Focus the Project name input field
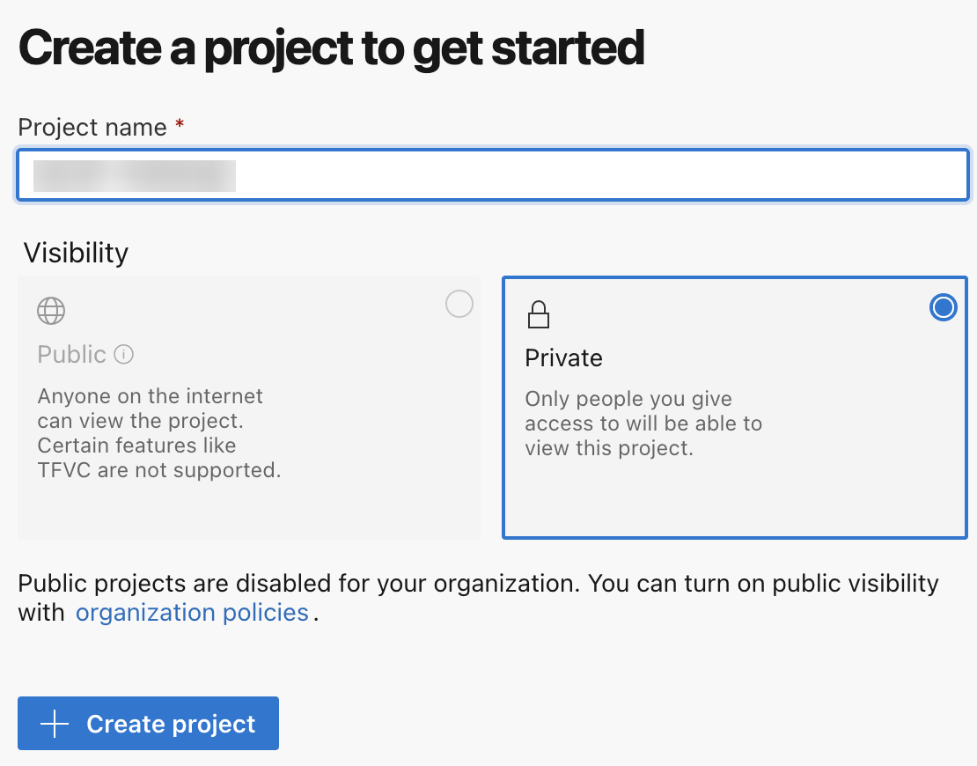Screen dimensions: 977x766 pyautogui.click(x=581, y=175)
